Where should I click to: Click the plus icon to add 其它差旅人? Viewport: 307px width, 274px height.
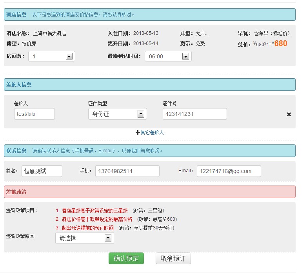click(138, 133)
